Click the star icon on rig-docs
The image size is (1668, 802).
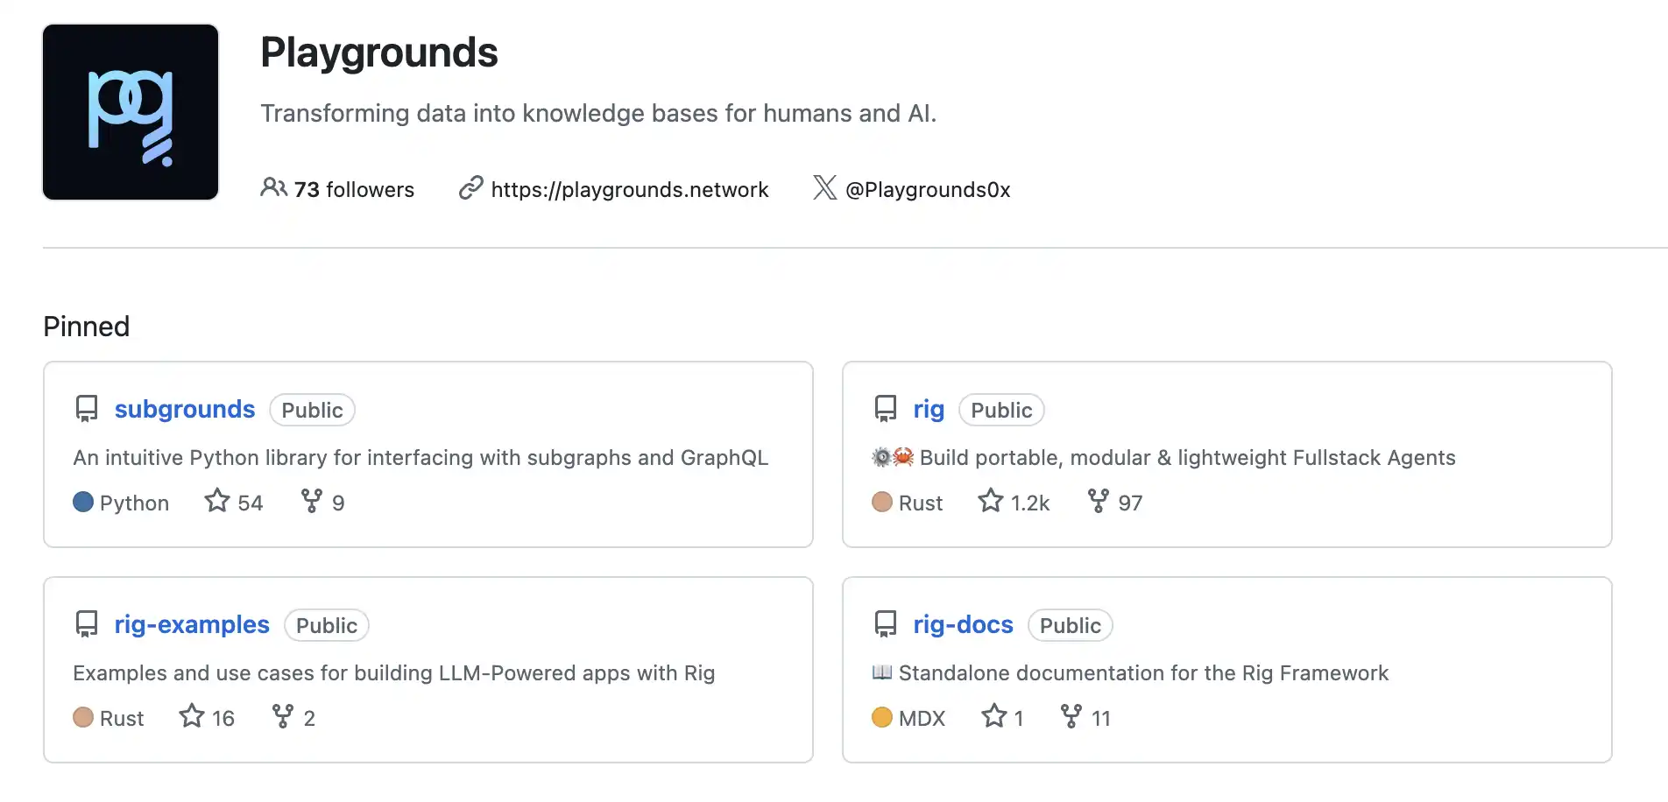coord(994,716)
